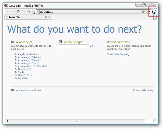Open Asian Angel (Twitter) link
The width and height of the screenshot is (163, 129).
click(x=29, y=60)
